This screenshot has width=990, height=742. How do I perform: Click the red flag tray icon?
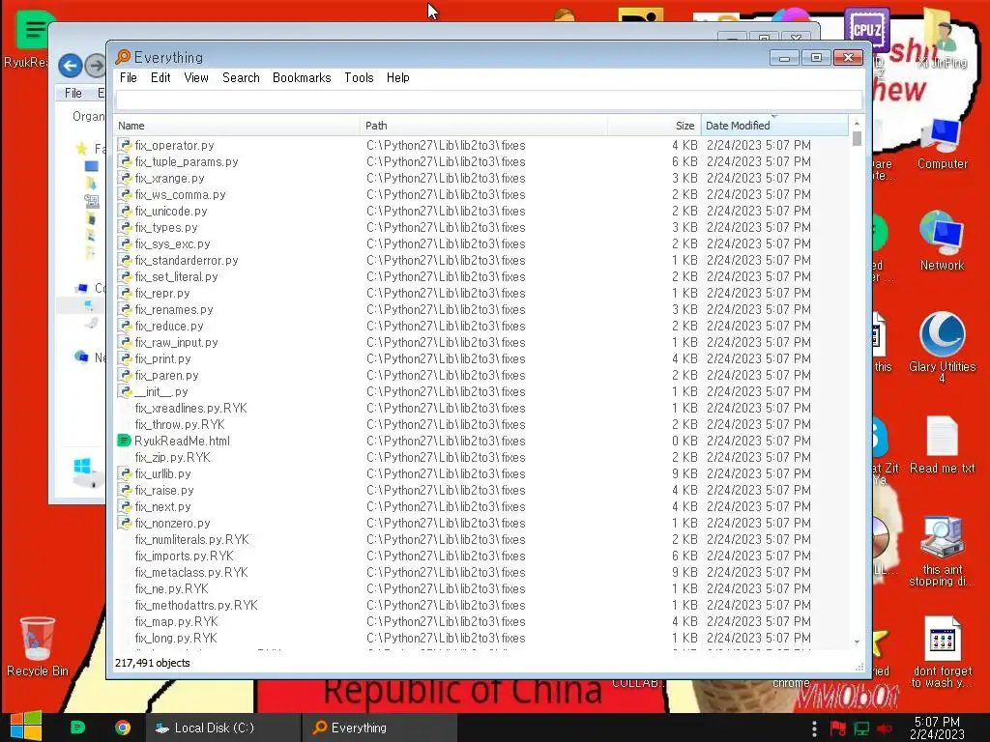click(838, 728)
